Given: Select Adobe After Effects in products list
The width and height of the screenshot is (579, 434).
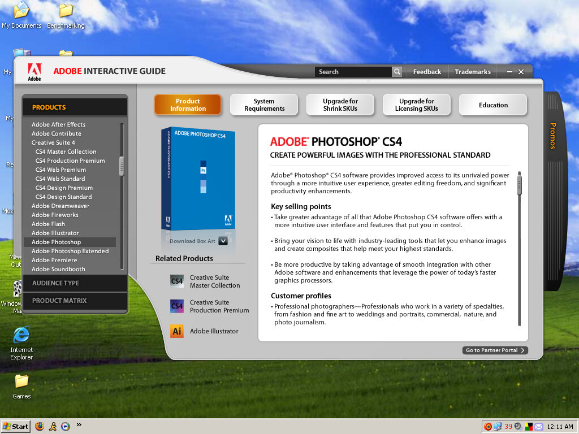Looking at the screenshot, I should [x=58, y=124].
